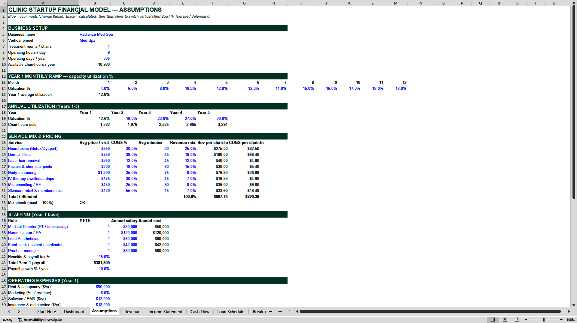Open the Income Statement sheet tab

tap(165, 312)
